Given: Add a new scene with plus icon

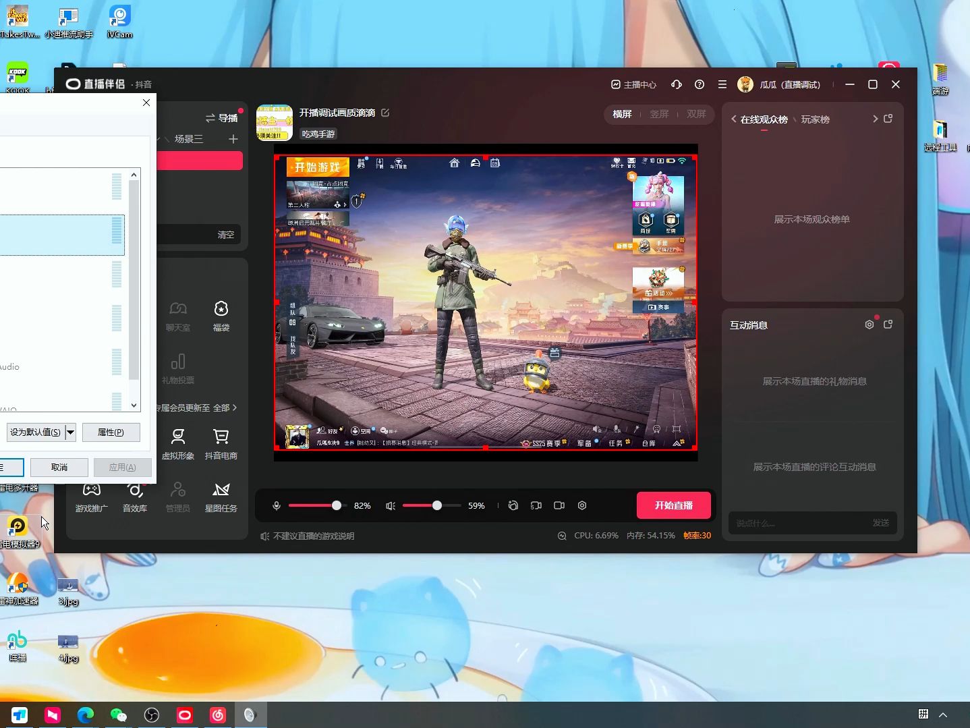Looking at the screenshot, I should point(233,139).
